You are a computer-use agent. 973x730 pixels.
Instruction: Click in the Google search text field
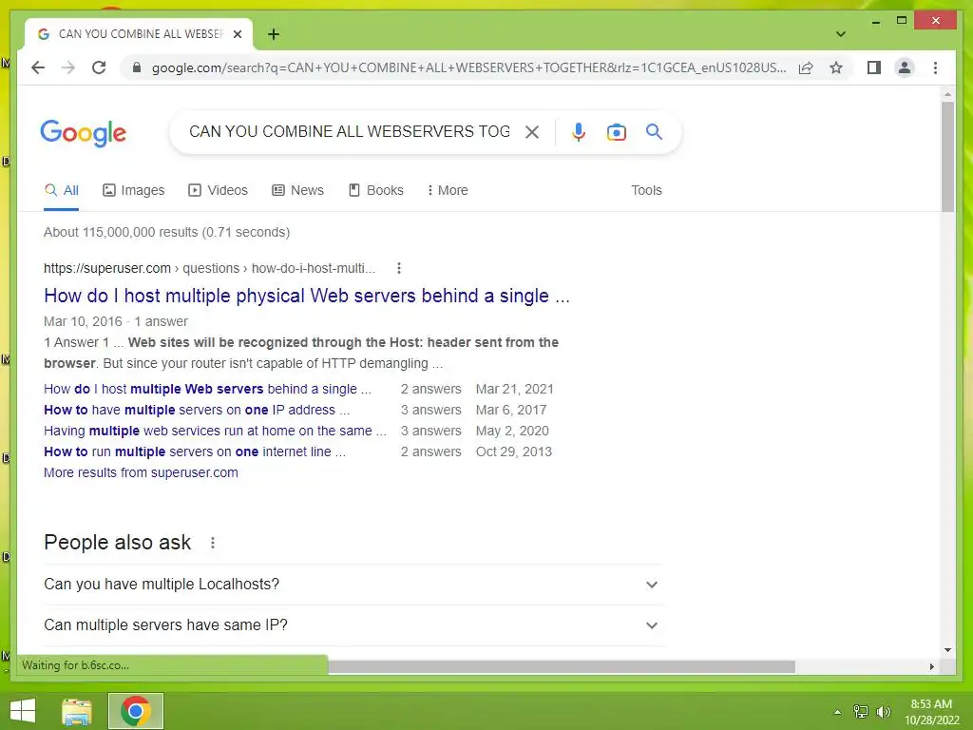[350, 131]
